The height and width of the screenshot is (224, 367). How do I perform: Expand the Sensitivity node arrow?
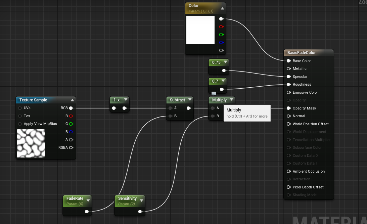tap(142, 200)
